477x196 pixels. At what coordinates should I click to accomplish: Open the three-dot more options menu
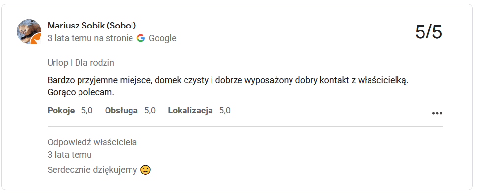[437, 113]
